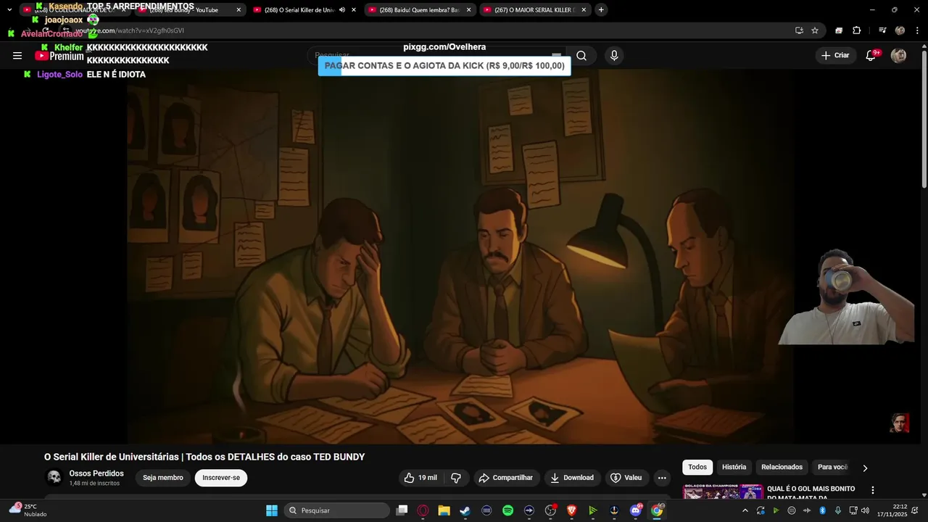Click the channel watermark on the video
Screen dimensions: 928x522
[899, 423]
